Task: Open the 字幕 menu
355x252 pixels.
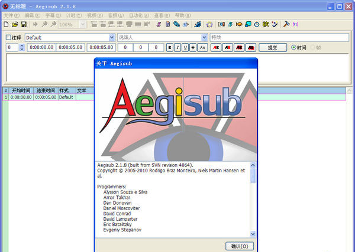Action: pyautogui.click(x=53, y=15)
